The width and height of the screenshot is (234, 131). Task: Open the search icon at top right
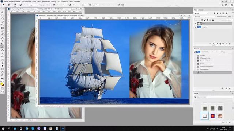[x=223, y=5]
